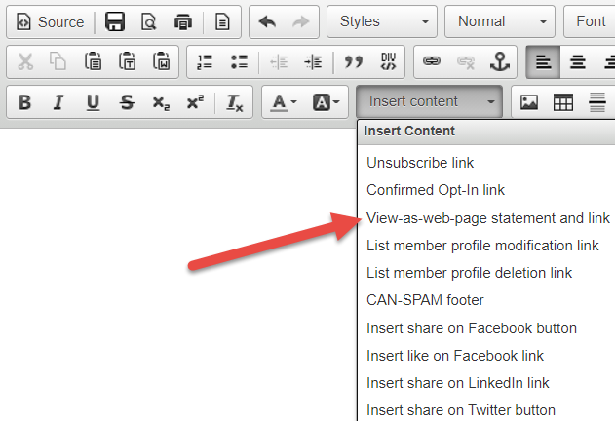Choose Unsubscribe link from list
This screenshot has height=421, width=615.
(x=420, y=163)
